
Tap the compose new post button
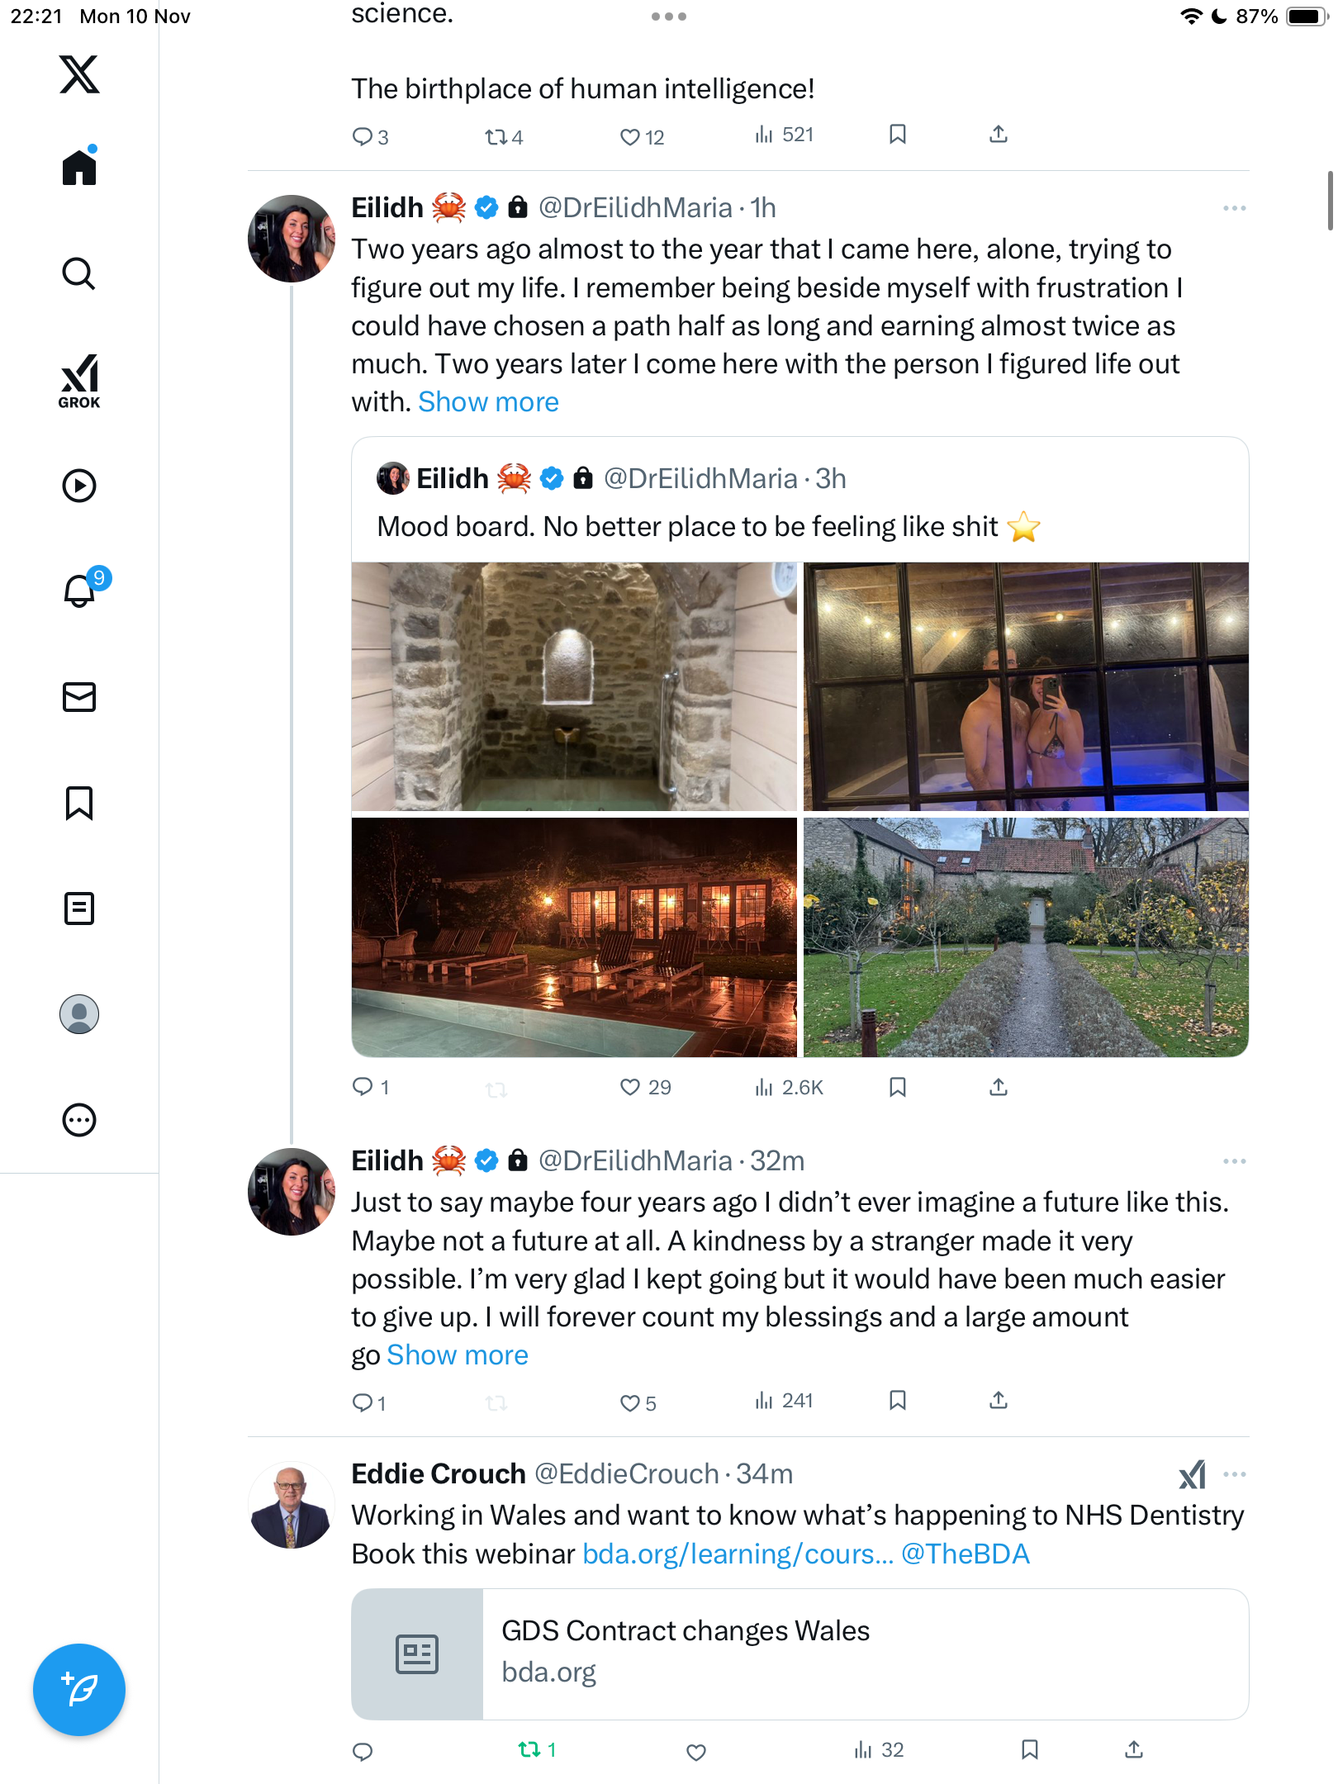79,1690
